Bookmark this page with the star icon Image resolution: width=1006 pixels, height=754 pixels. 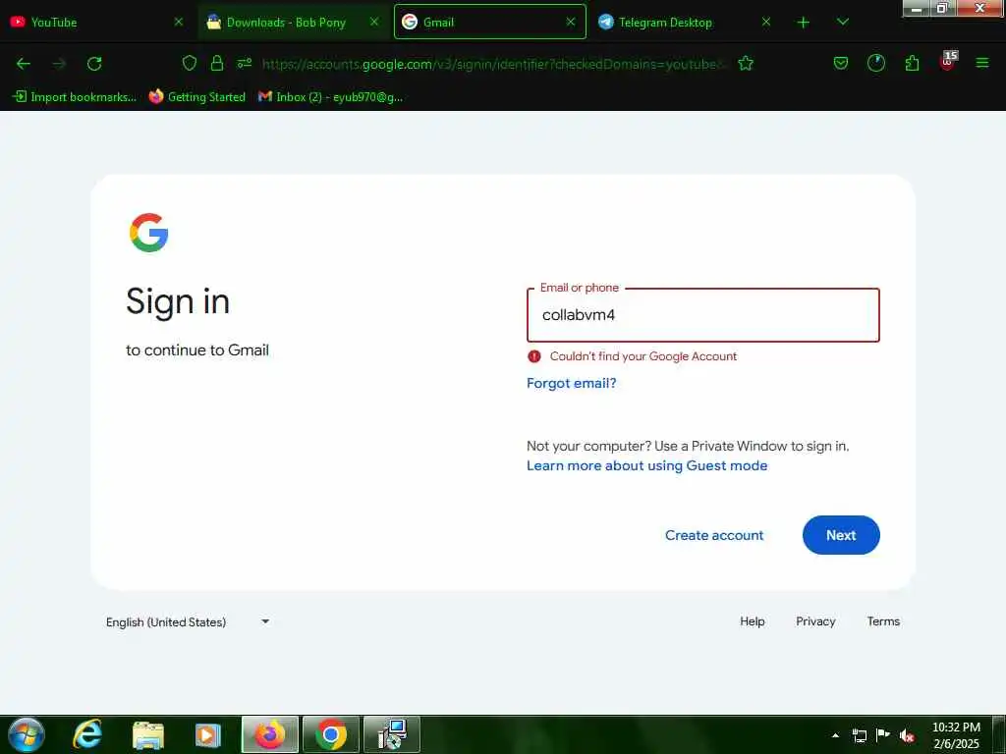(x=746, y=63)
